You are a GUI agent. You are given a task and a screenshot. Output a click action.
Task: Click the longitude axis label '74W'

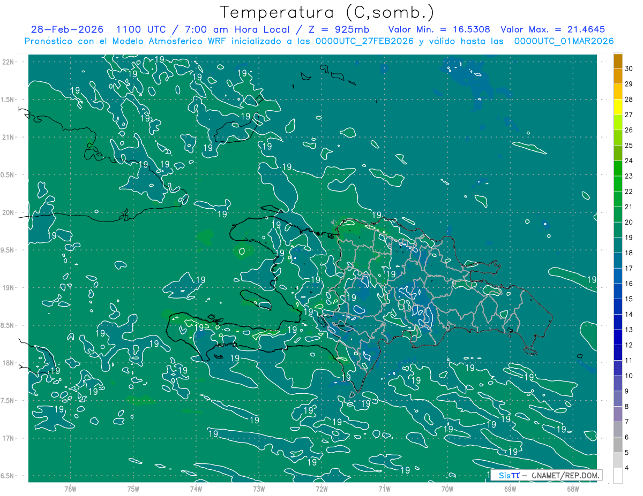pyautogui.click(x=196, y=489)
